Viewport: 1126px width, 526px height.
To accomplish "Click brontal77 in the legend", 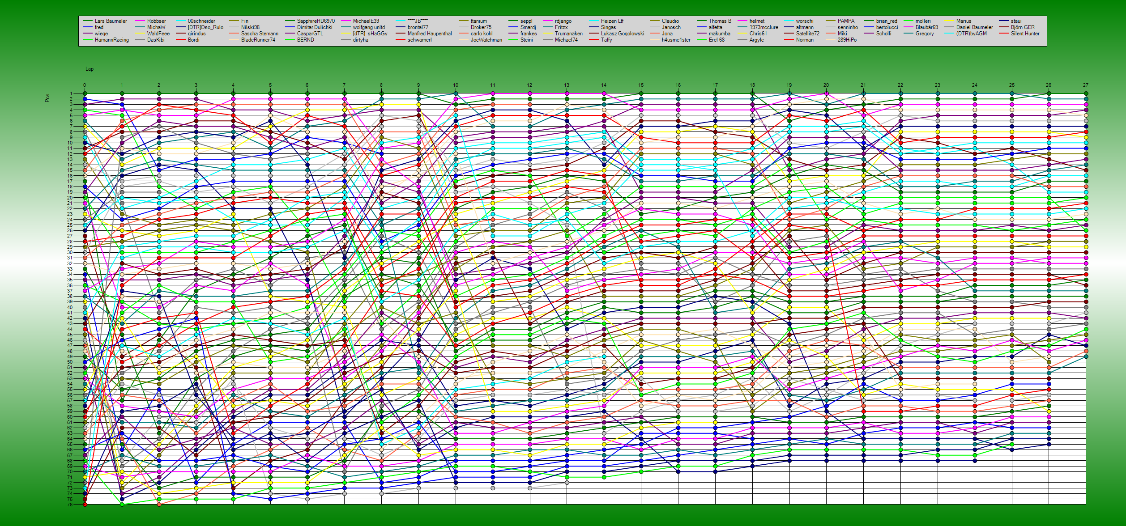I will [418, 27].
